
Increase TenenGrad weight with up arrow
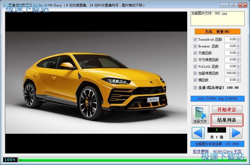[x=238, y=38]
